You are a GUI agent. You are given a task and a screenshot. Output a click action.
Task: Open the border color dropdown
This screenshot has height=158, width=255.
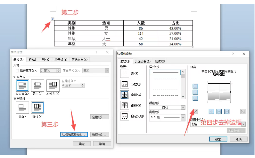(x=183, y=108)
